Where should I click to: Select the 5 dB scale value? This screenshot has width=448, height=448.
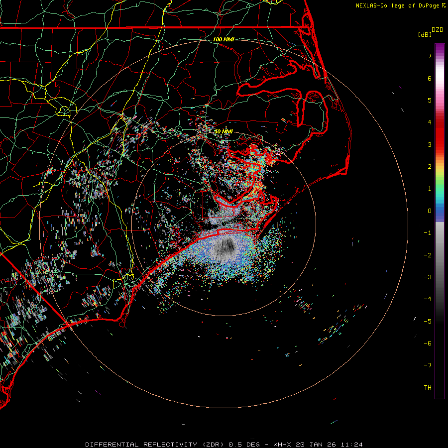pos(430,100)
